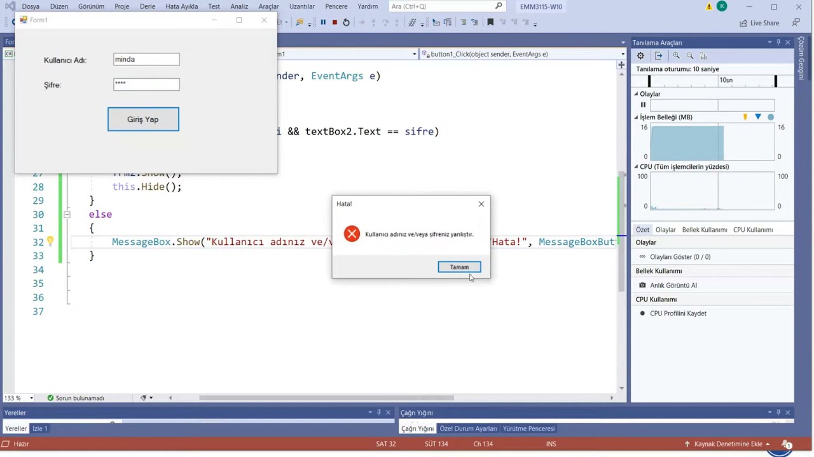Open diagnostic tools settings gear
This screenshot has width=814, height=457.
(640, 56)
